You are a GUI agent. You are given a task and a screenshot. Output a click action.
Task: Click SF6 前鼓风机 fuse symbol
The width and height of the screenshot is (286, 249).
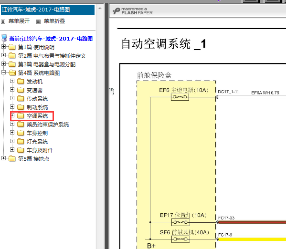click(x=180, y=239)
